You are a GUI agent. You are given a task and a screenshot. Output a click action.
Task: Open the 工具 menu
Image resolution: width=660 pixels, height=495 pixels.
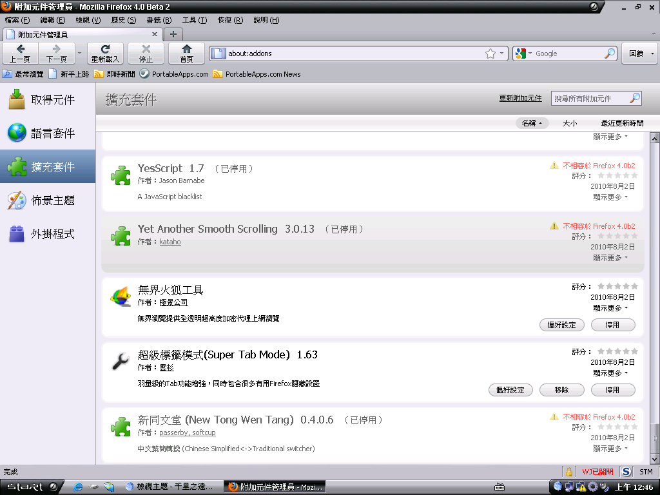click(195, 20)
